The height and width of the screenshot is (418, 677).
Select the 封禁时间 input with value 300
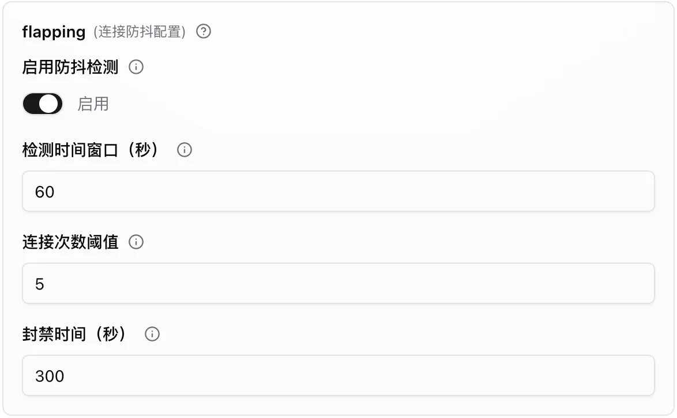pos(338,375)
